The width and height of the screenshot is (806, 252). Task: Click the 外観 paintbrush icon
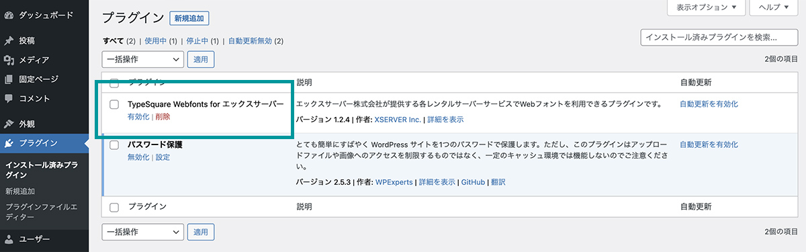coord(9,124)
